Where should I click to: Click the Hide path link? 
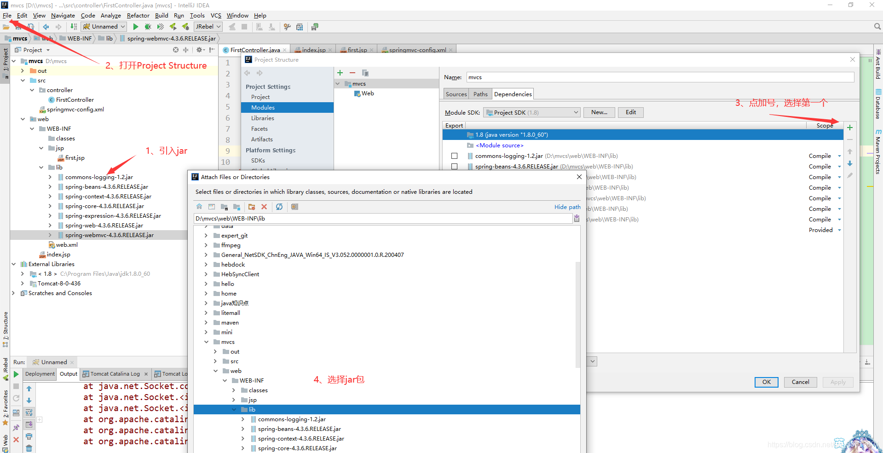tap(567, 207)
